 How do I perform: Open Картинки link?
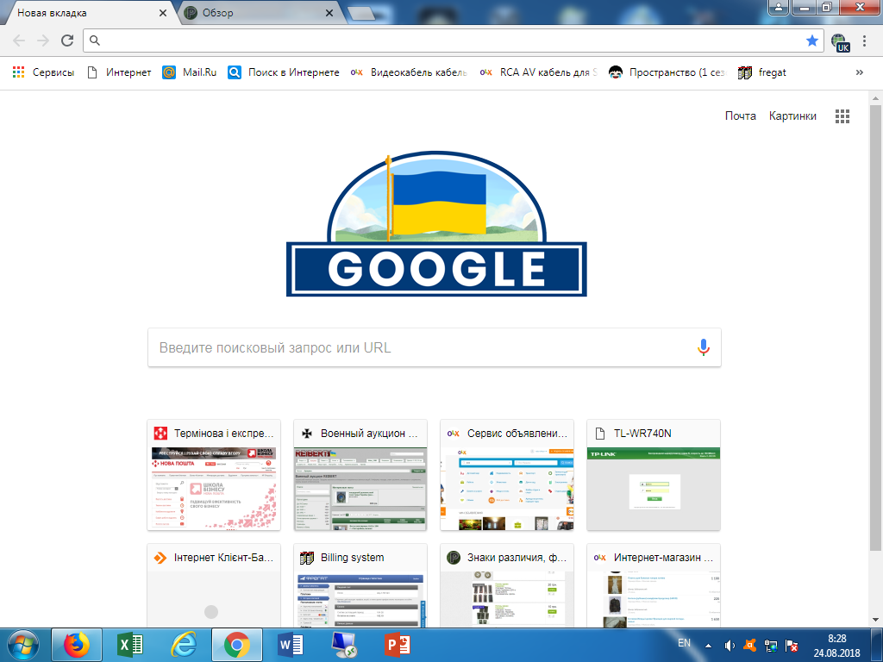792,116
